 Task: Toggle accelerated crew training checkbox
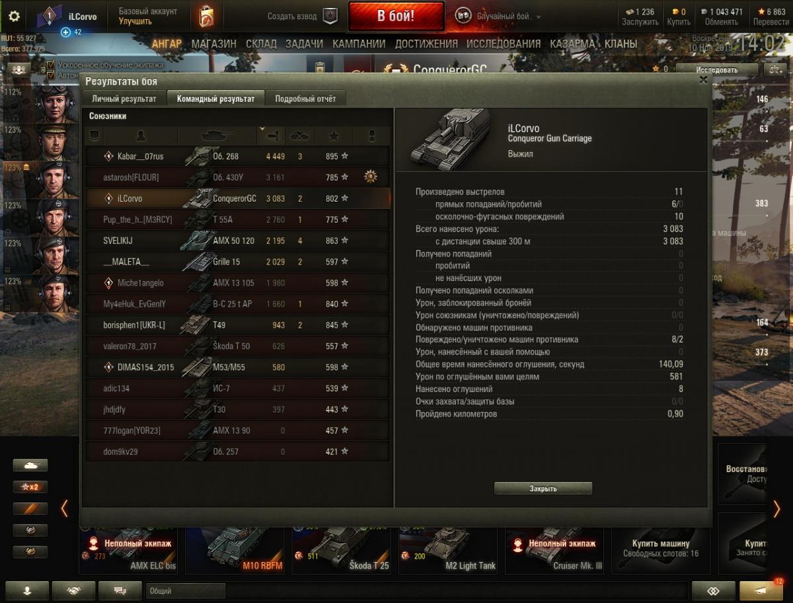[51, 65]
